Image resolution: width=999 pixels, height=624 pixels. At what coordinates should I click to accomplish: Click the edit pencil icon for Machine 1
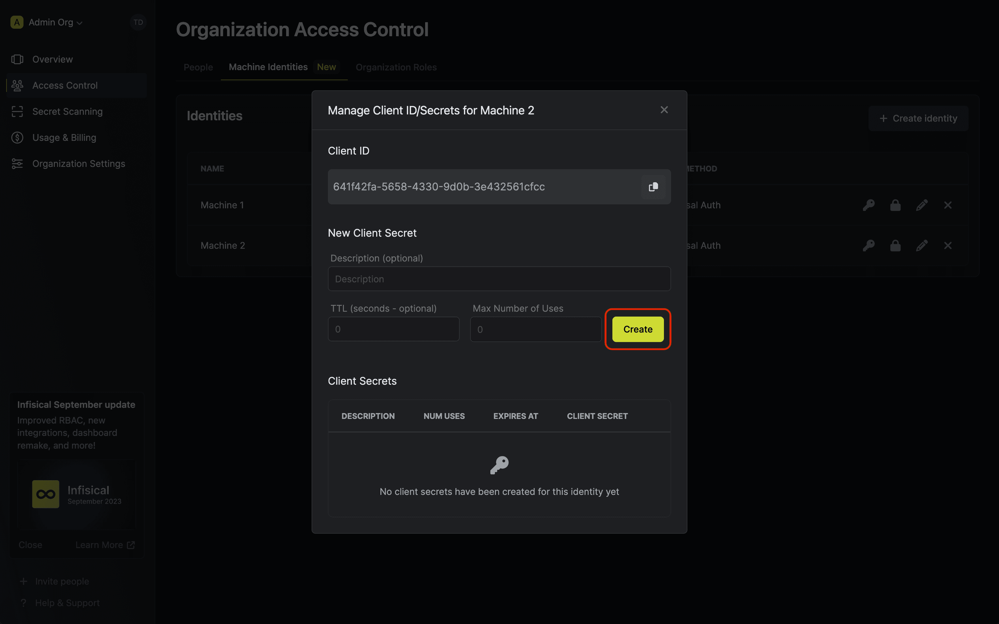(x=921, y=205)
